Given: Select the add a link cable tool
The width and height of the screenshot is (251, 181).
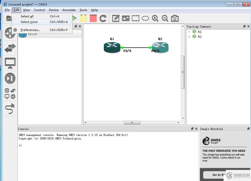Looking at the screenshot, I should (x=10, y=109).
